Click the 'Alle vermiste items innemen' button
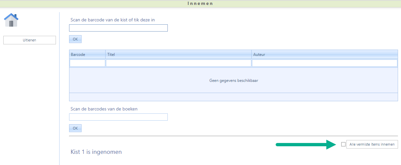The width and height of the screenshot is (401, 165). pos(372,144)
